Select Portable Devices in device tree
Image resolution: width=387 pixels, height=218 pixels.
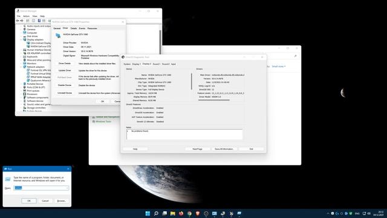[x=35, y=84]
